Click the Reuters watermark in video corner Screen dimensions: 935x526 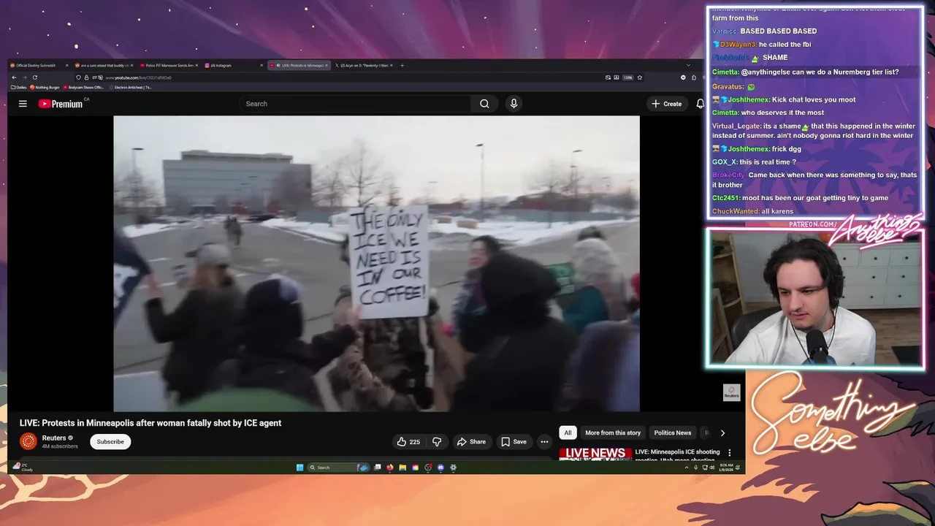tap(731, 392)
